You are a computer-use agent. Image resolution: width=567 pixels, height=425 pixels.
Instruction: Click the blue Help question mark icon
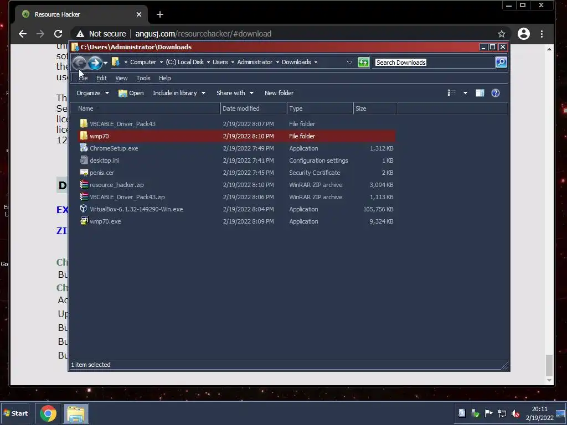[496, 93]
